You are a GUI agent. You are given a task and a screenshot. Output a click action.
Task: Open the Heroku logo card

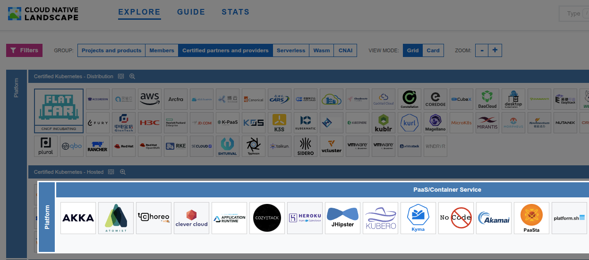[305, 218]
